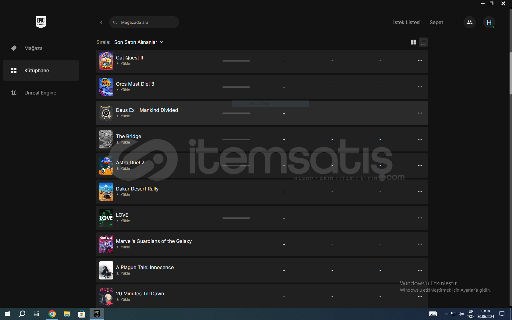Click The Bridge title
The height and width of the screenshot is (320, 512).
[129, 136]
